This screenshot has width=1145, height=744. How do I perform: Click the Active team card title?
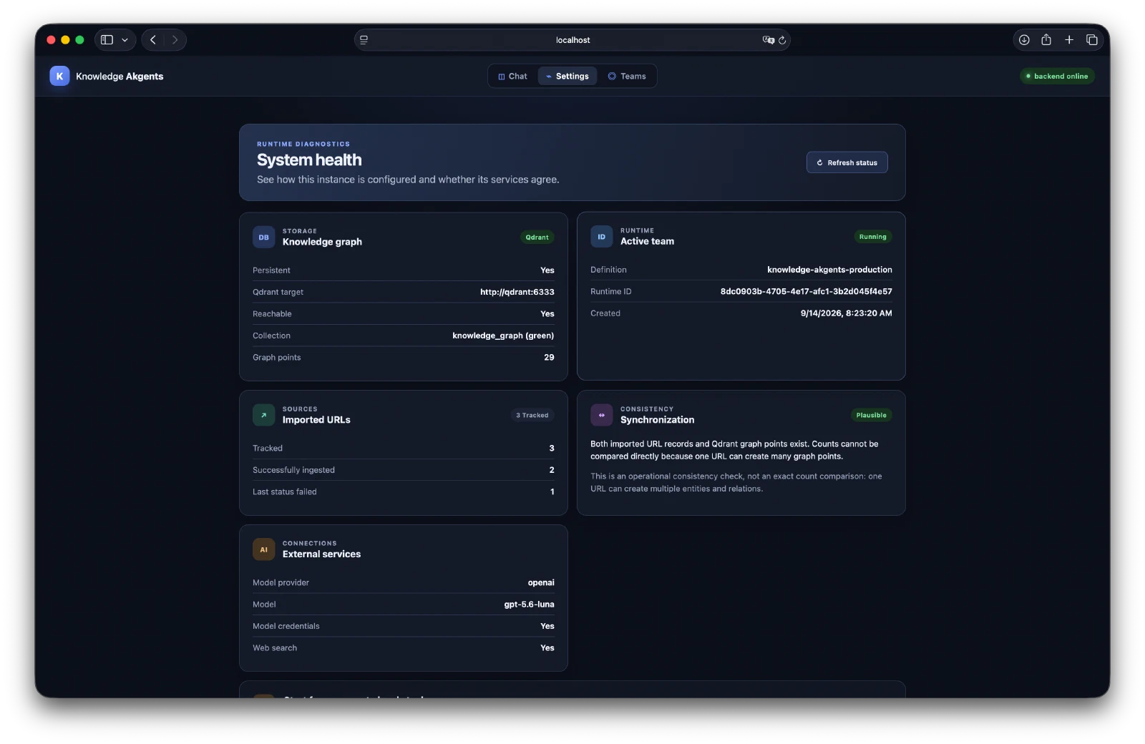pyautogui.click(x=647, y=241)
